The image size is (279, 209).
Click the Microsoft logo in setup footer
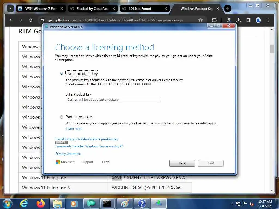(65, 162)
